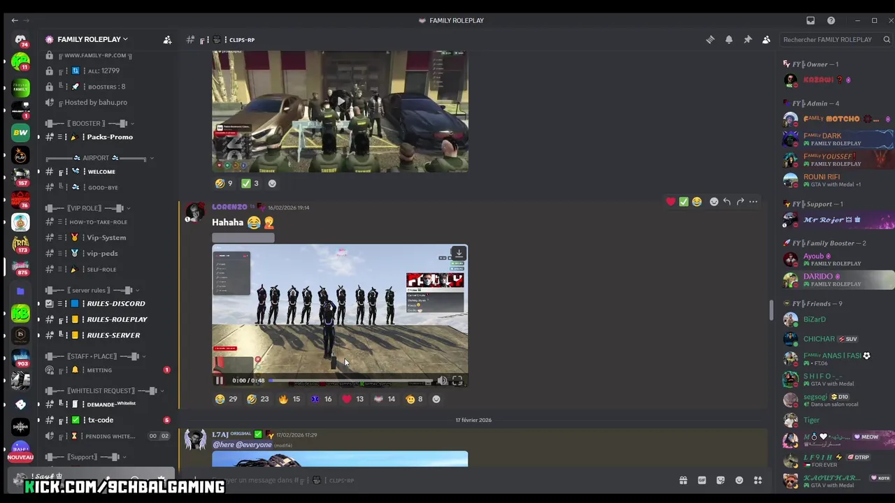
Task: Open the Vip-System channel
Action: 106,238
